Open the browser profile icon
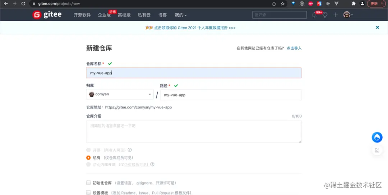Screen dimensions: 388x195 pos(362,4)
